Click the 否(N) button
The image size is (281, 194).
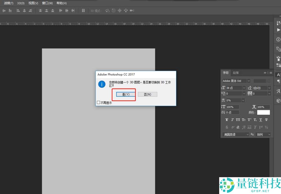[x=148, y=94]
